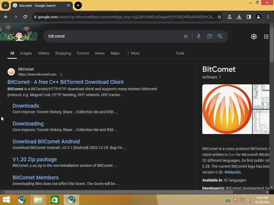
Task: Open the taskbar clock and date
Action: point(262,200)
